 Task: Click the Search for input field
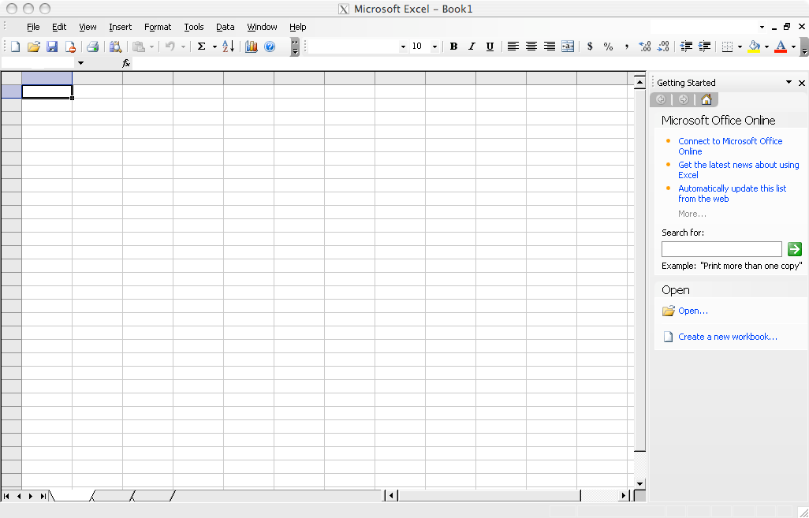(x=721, y=249)
